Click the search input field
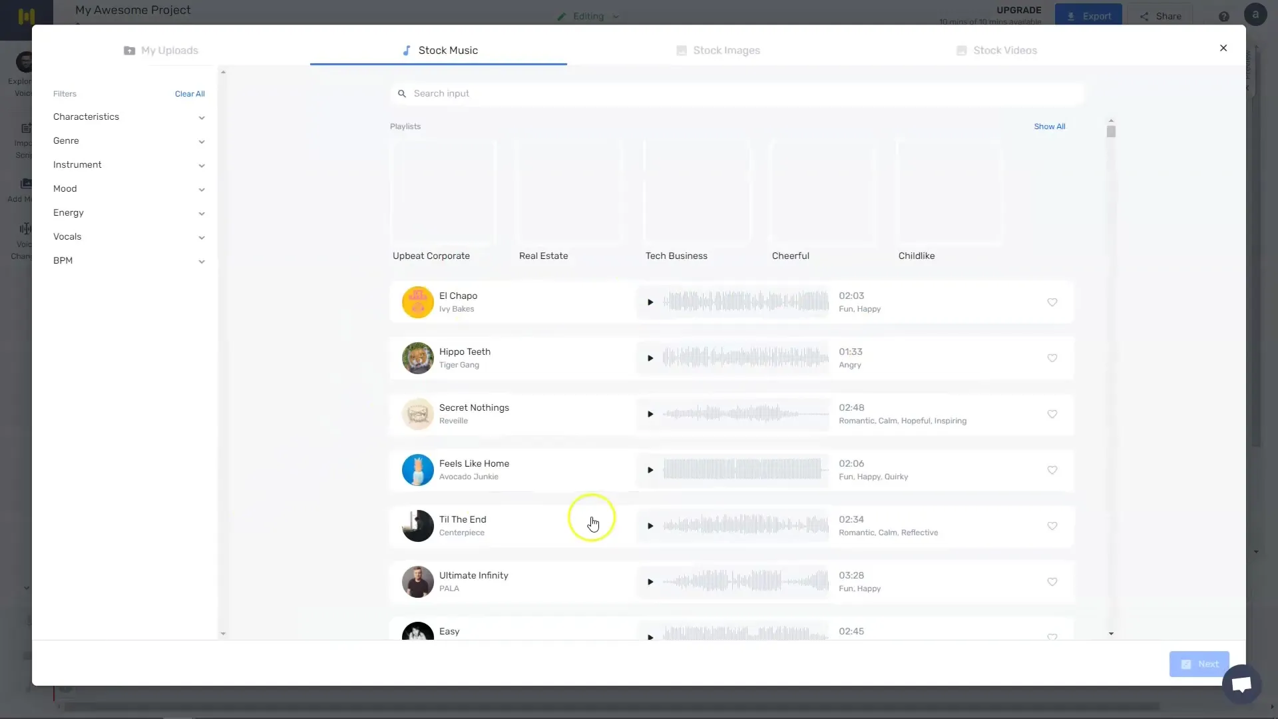Image resolution: width=1278 pixels, height=719 pixels. [x=740, y=93]
